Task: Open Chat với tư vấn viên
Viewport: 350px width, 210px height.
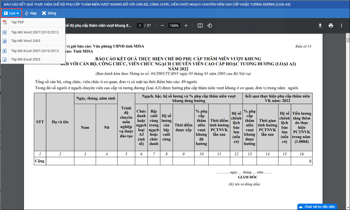Action: point(319,207)
